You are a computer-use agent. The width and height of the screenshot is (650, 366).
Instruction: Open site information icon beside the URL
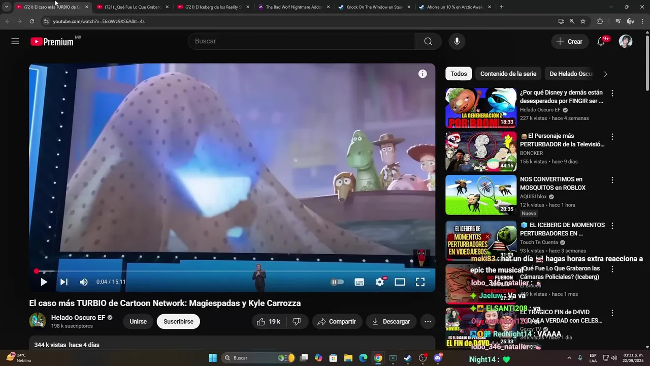[x=46, y=21]
